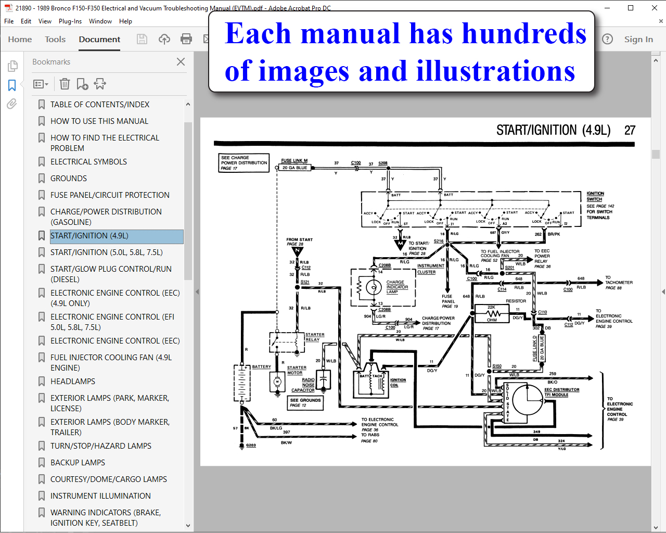Open the Plug-Ins menu

coord(70,21)
